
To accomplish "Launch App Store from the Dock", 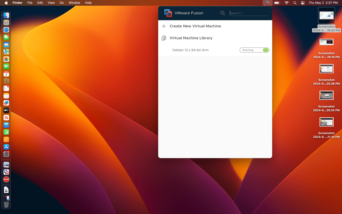I will pos(6,147).
